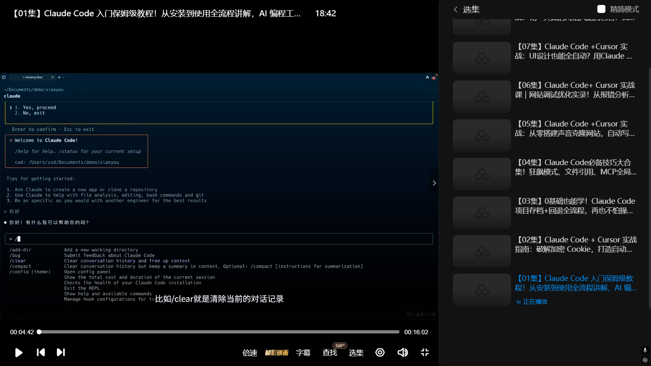651x366 pixels.
Task: Click the total duration 00:16:02 label
Action: point(416,332)
